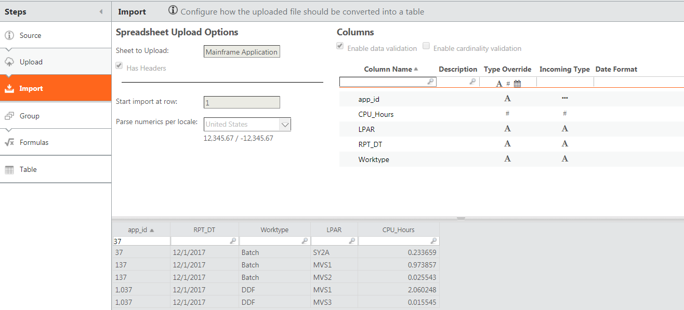Click the number (#) type filter icon in header
Viewport: 684px width, 310px height.
[x=508, y=83]
